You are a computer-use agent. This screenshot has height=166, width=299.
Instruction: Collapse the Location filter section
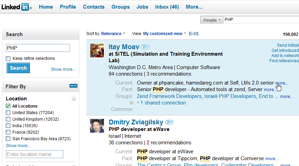pos(74,99)
